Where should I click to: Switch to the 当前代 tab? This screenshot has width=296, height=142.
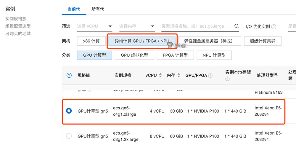tap(74, 9)
